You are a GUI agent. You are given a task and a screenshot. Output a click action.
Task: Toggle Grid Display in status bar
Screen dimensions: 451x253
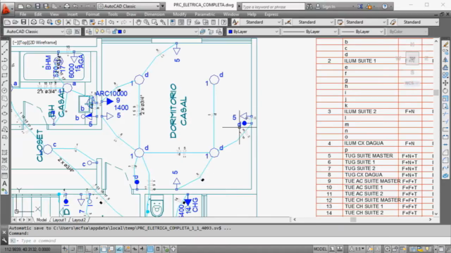click(x=80, y=249)
